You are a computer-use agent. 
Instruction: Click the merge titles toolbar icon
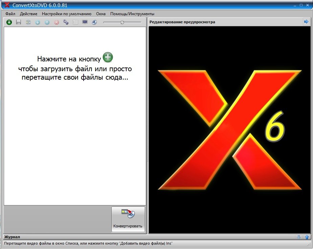(28, 22)
